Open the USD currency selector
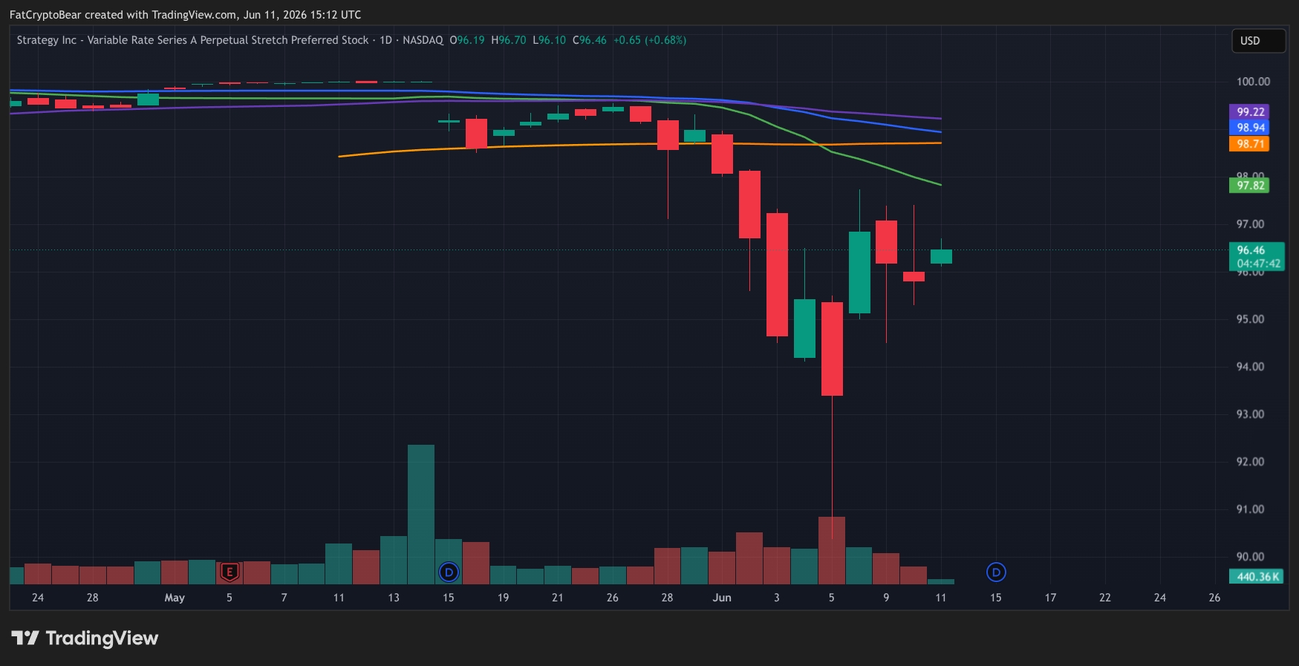This screenshot has width=1299, height=666. pyautogui.click(x=1258, y=41)
